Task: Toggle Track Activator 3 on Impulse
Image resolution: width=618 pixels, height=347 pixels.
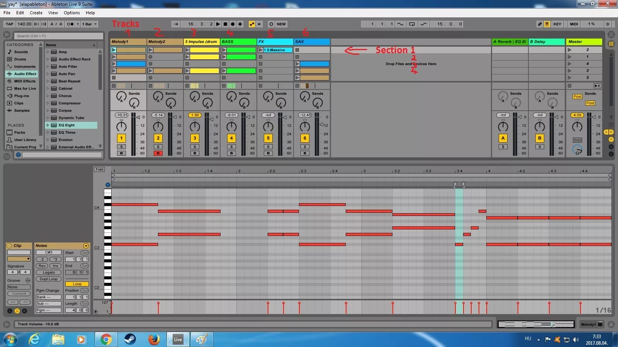Action: [195, 138]
